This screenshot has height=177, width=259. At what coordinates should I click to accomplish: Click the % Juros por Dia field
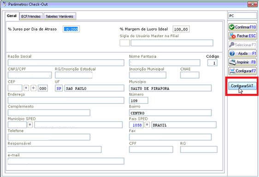coord(71,29)
